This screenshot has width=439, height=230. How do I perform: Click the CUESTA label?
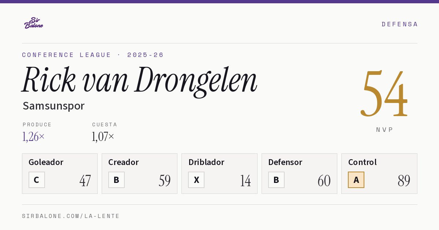point(105,124)
